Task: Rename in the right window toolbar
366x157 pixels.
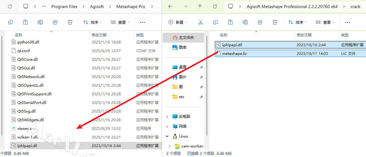Action: point(245,22)
